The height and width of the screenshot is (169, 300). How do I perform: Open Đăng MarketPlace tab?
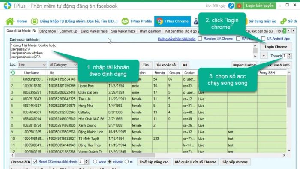(x=94, y=31)
